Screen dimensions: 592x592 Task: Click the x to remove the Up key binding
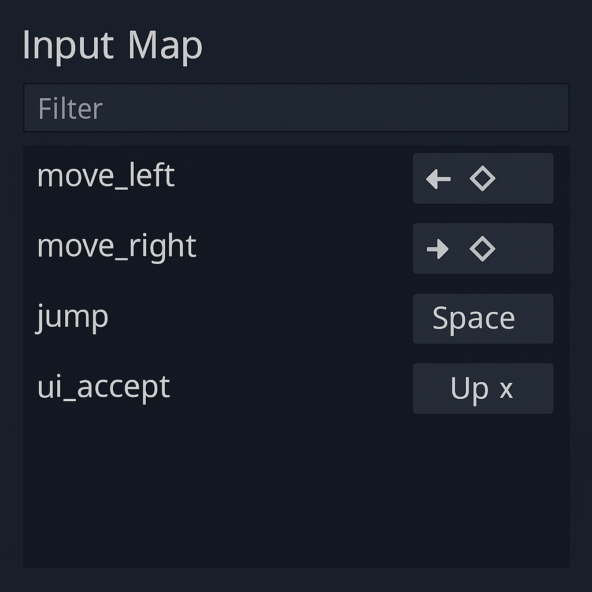tap(508, 389)
